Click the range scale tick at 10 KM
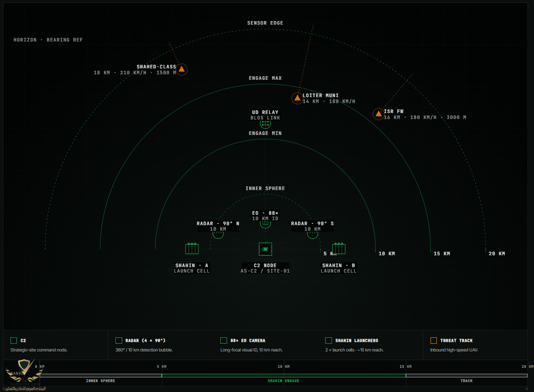 [284, 366]
